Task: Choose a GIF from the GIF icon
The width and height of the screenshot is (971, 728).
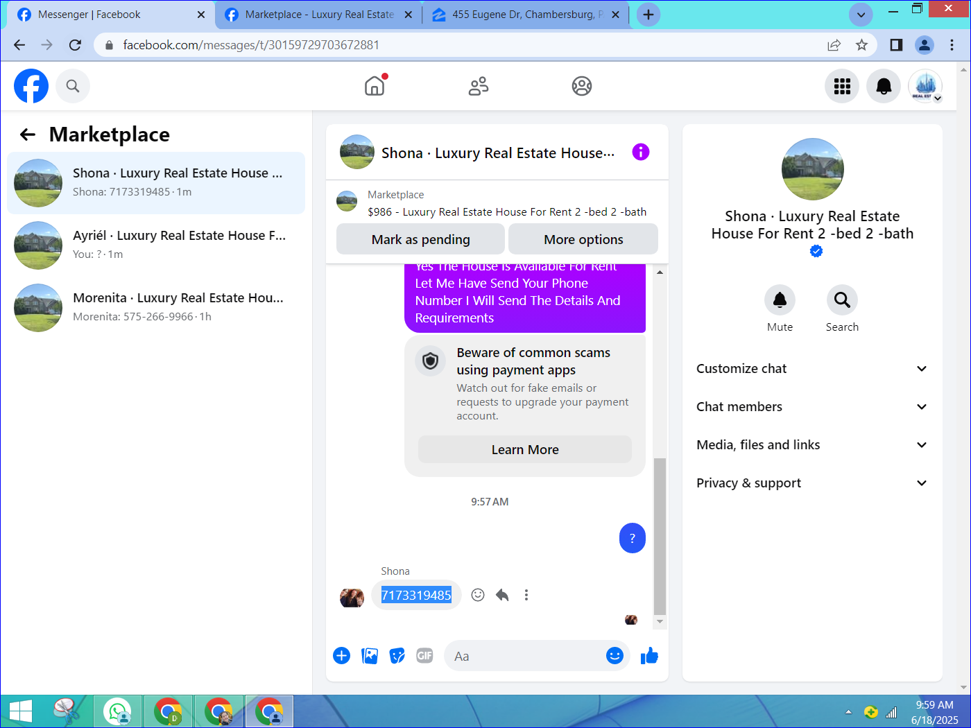Action: coord(424,656)
